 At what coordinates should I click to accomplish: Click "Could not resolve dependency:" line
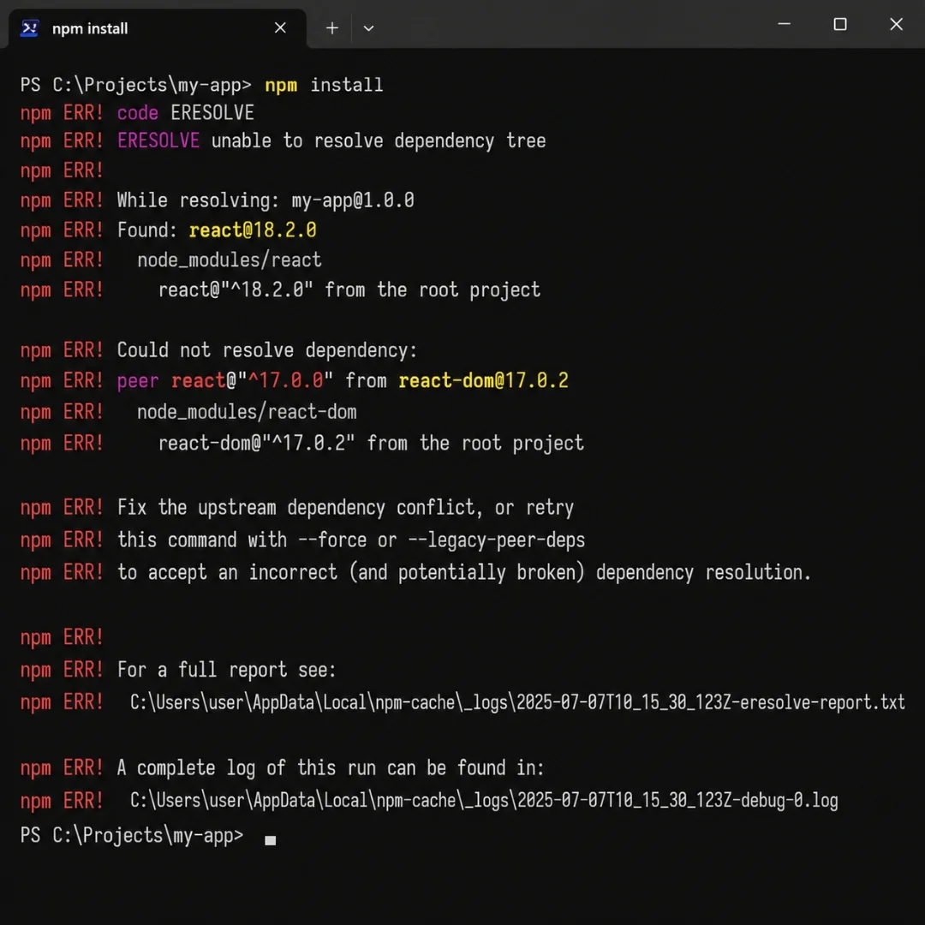266,350
